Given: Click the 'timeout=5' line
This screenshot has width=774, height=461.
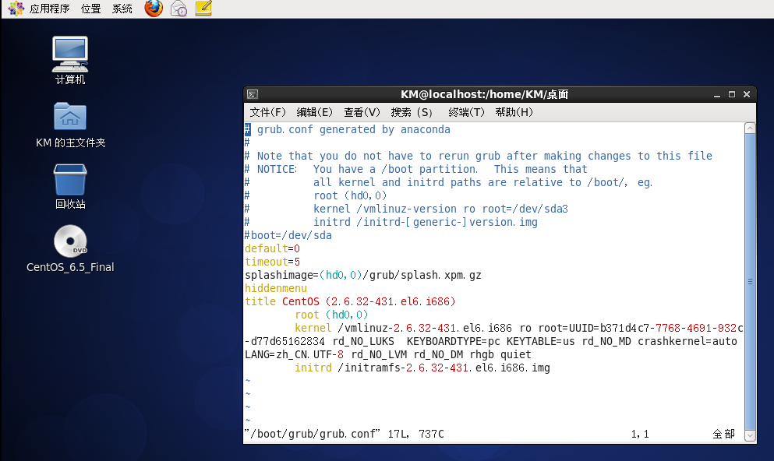Looking at the screenshot, I should pos(273,262).
